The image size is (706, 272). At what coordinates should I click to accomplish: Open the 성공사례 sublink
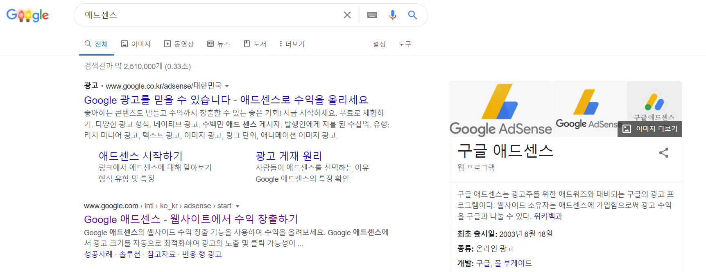[x=98, y=254]
